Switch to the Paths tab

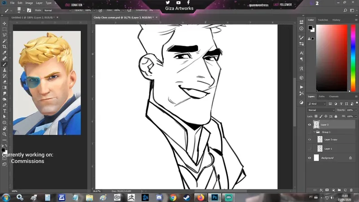(322, 97)
